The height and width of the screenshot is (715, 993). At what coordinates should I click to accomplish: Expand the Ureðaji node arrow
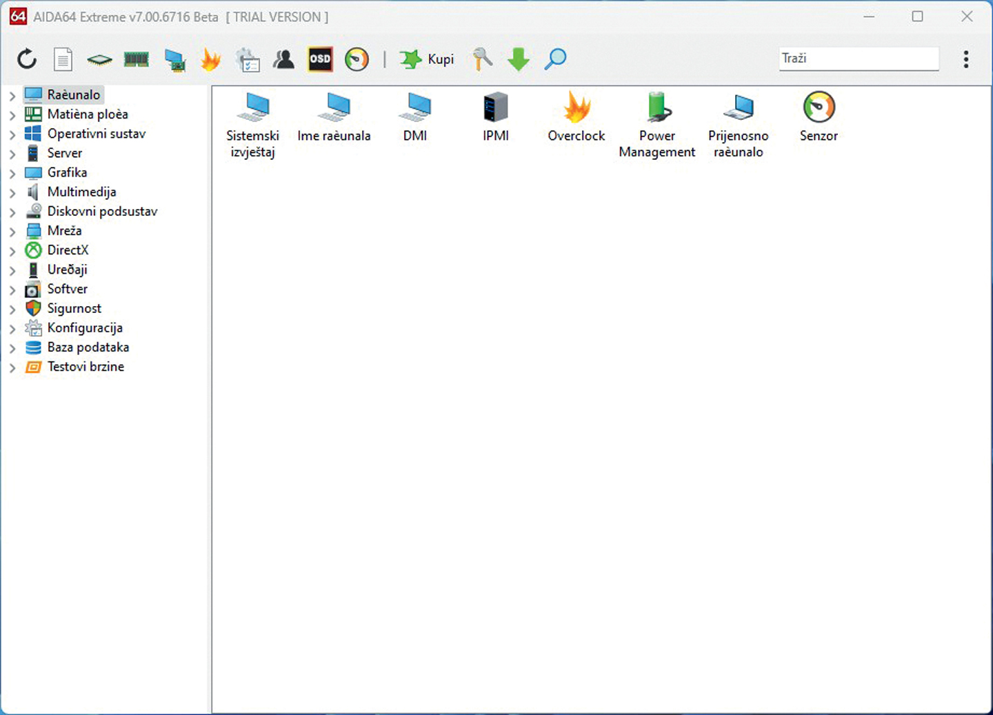coord(12,270)
